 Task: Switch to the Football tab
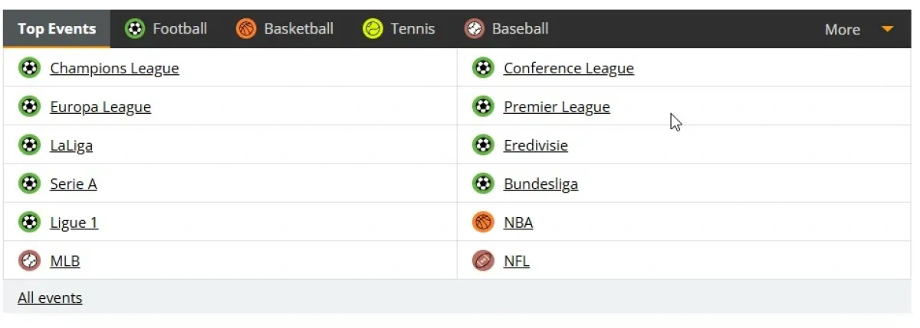pos(166,29)
